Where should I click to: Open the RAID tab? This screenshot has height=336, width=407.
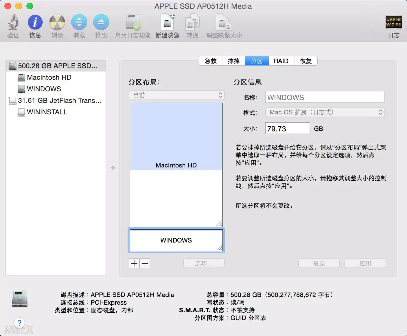click(281, 61)
